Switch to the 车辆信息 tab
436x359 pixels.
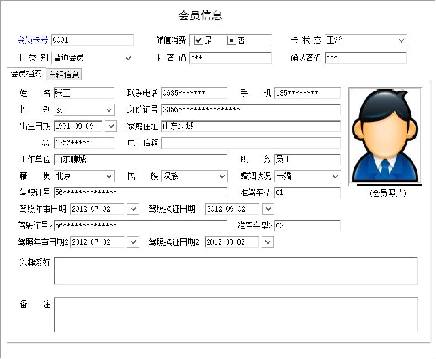(x=63, y=74)
